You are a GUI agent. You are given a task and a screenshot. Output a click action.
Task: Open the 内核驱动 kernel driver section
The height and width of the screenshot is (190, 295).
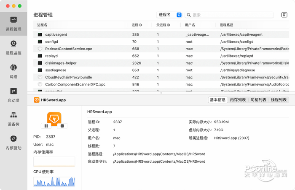tap(13, 143)
